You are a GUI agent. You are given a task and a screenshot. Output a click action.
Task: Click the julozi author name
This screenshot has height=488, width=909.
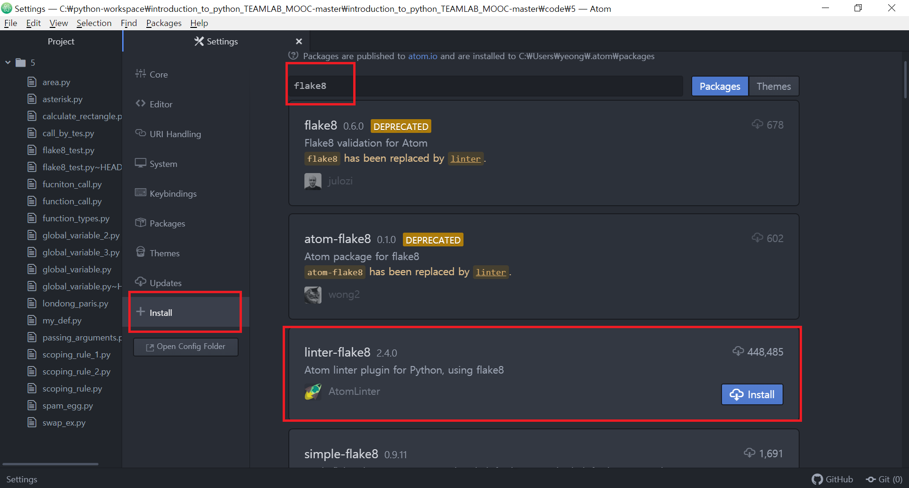pyautogui.click(x=340, y=181)
